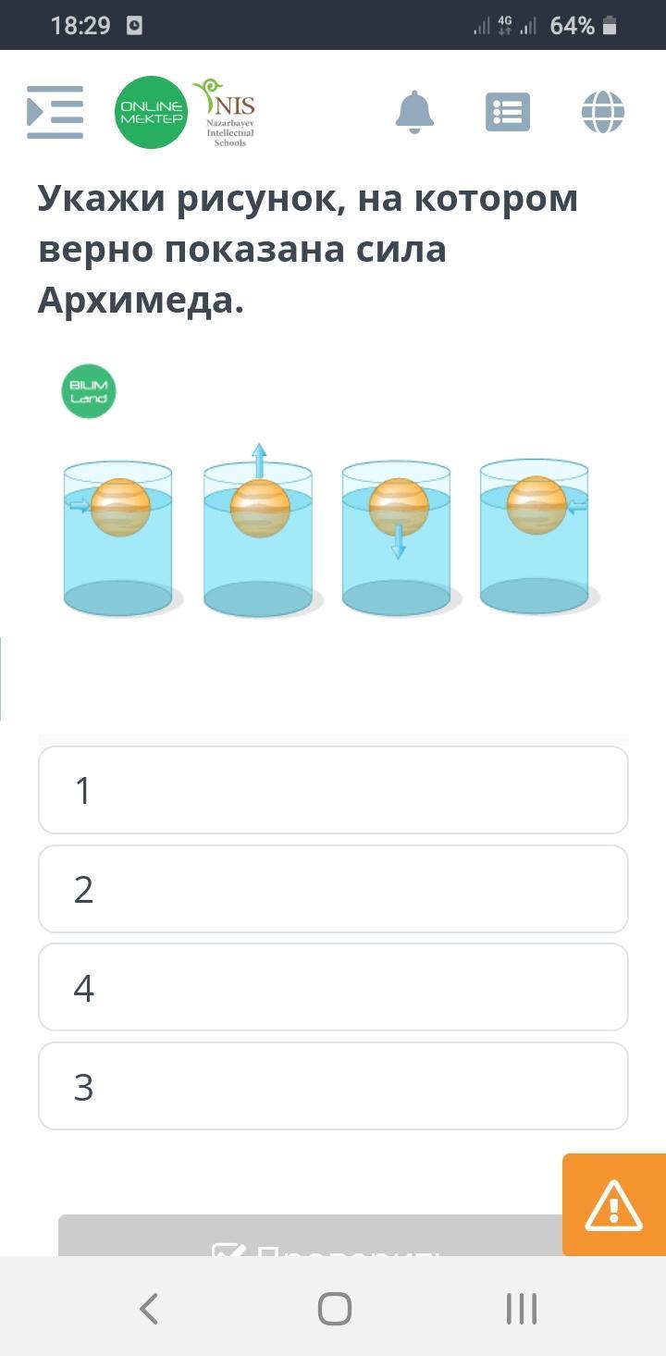Open notifications bell icon
666x1356 pixels.
point(414,112)
